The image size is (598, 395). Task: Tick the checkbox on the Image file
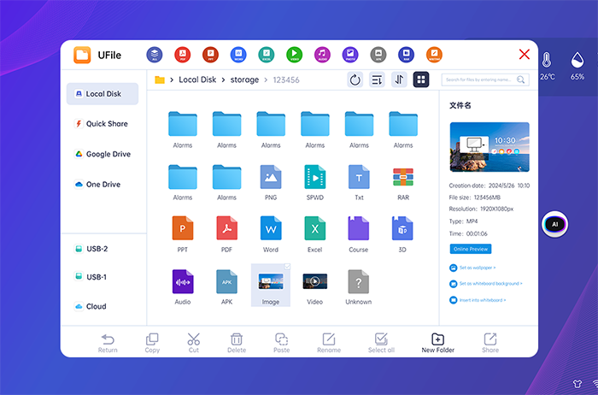click(287, 268)
